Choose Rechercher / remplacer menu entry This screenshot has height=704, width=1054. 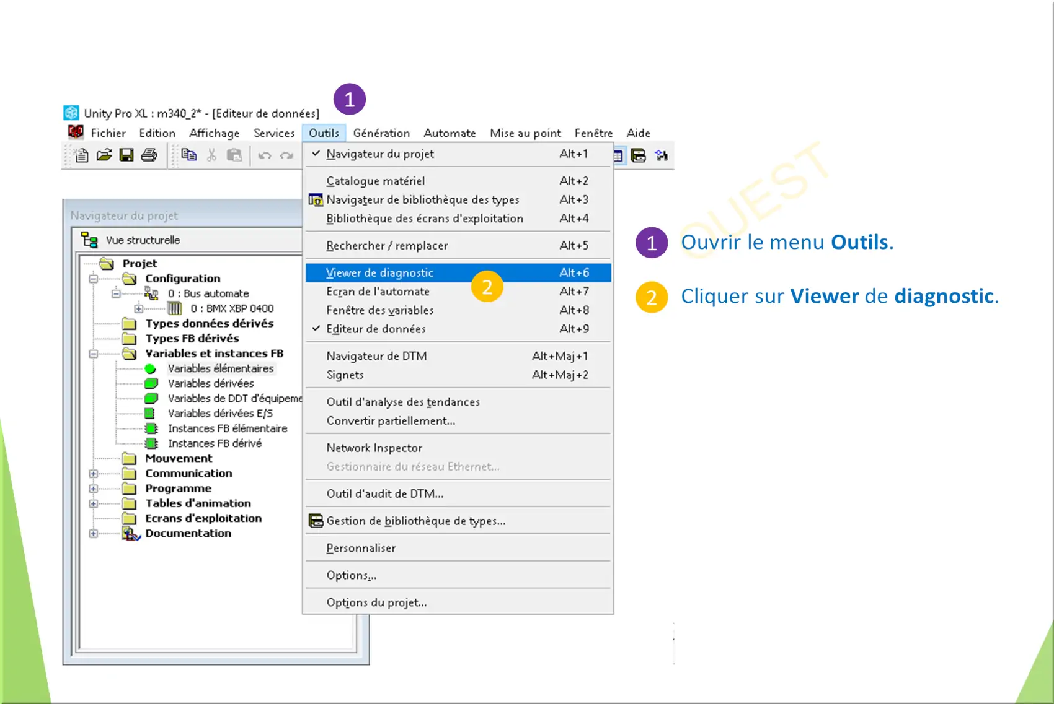coord(458,245)
